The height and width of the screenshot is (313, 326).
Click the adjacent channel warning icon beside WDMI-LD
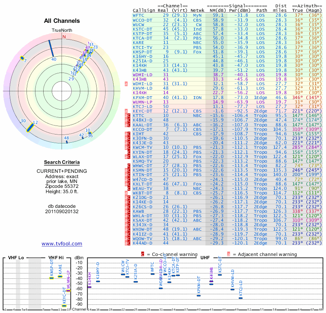(126, 84)
